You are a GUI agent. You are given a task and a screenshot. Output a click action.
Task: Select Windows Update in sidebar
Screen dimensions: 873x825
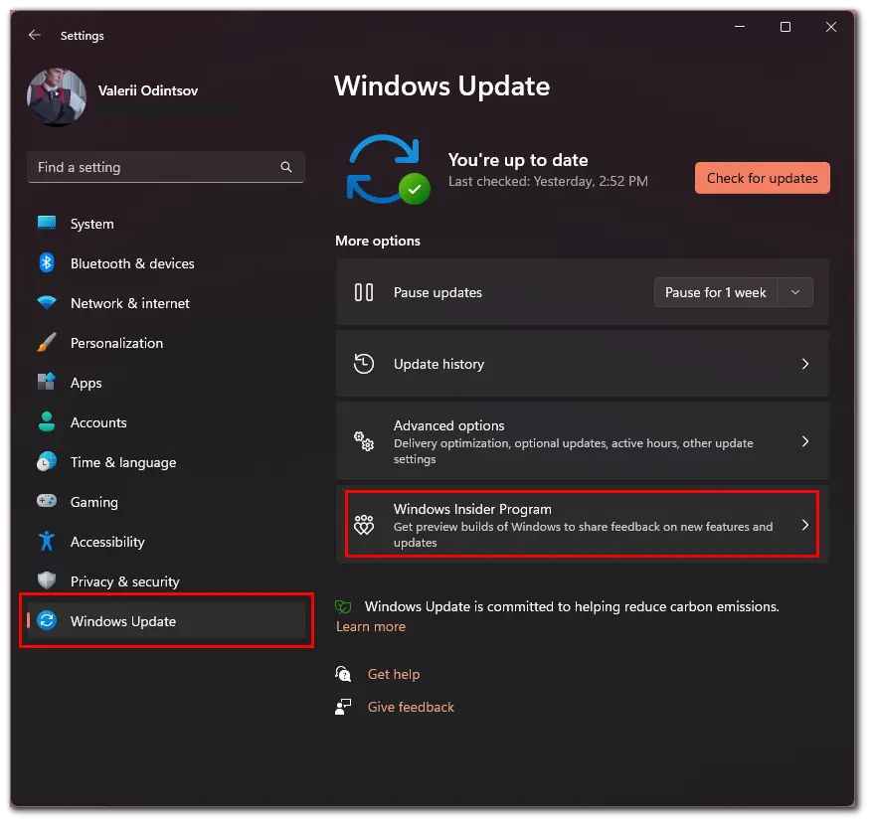166,620
